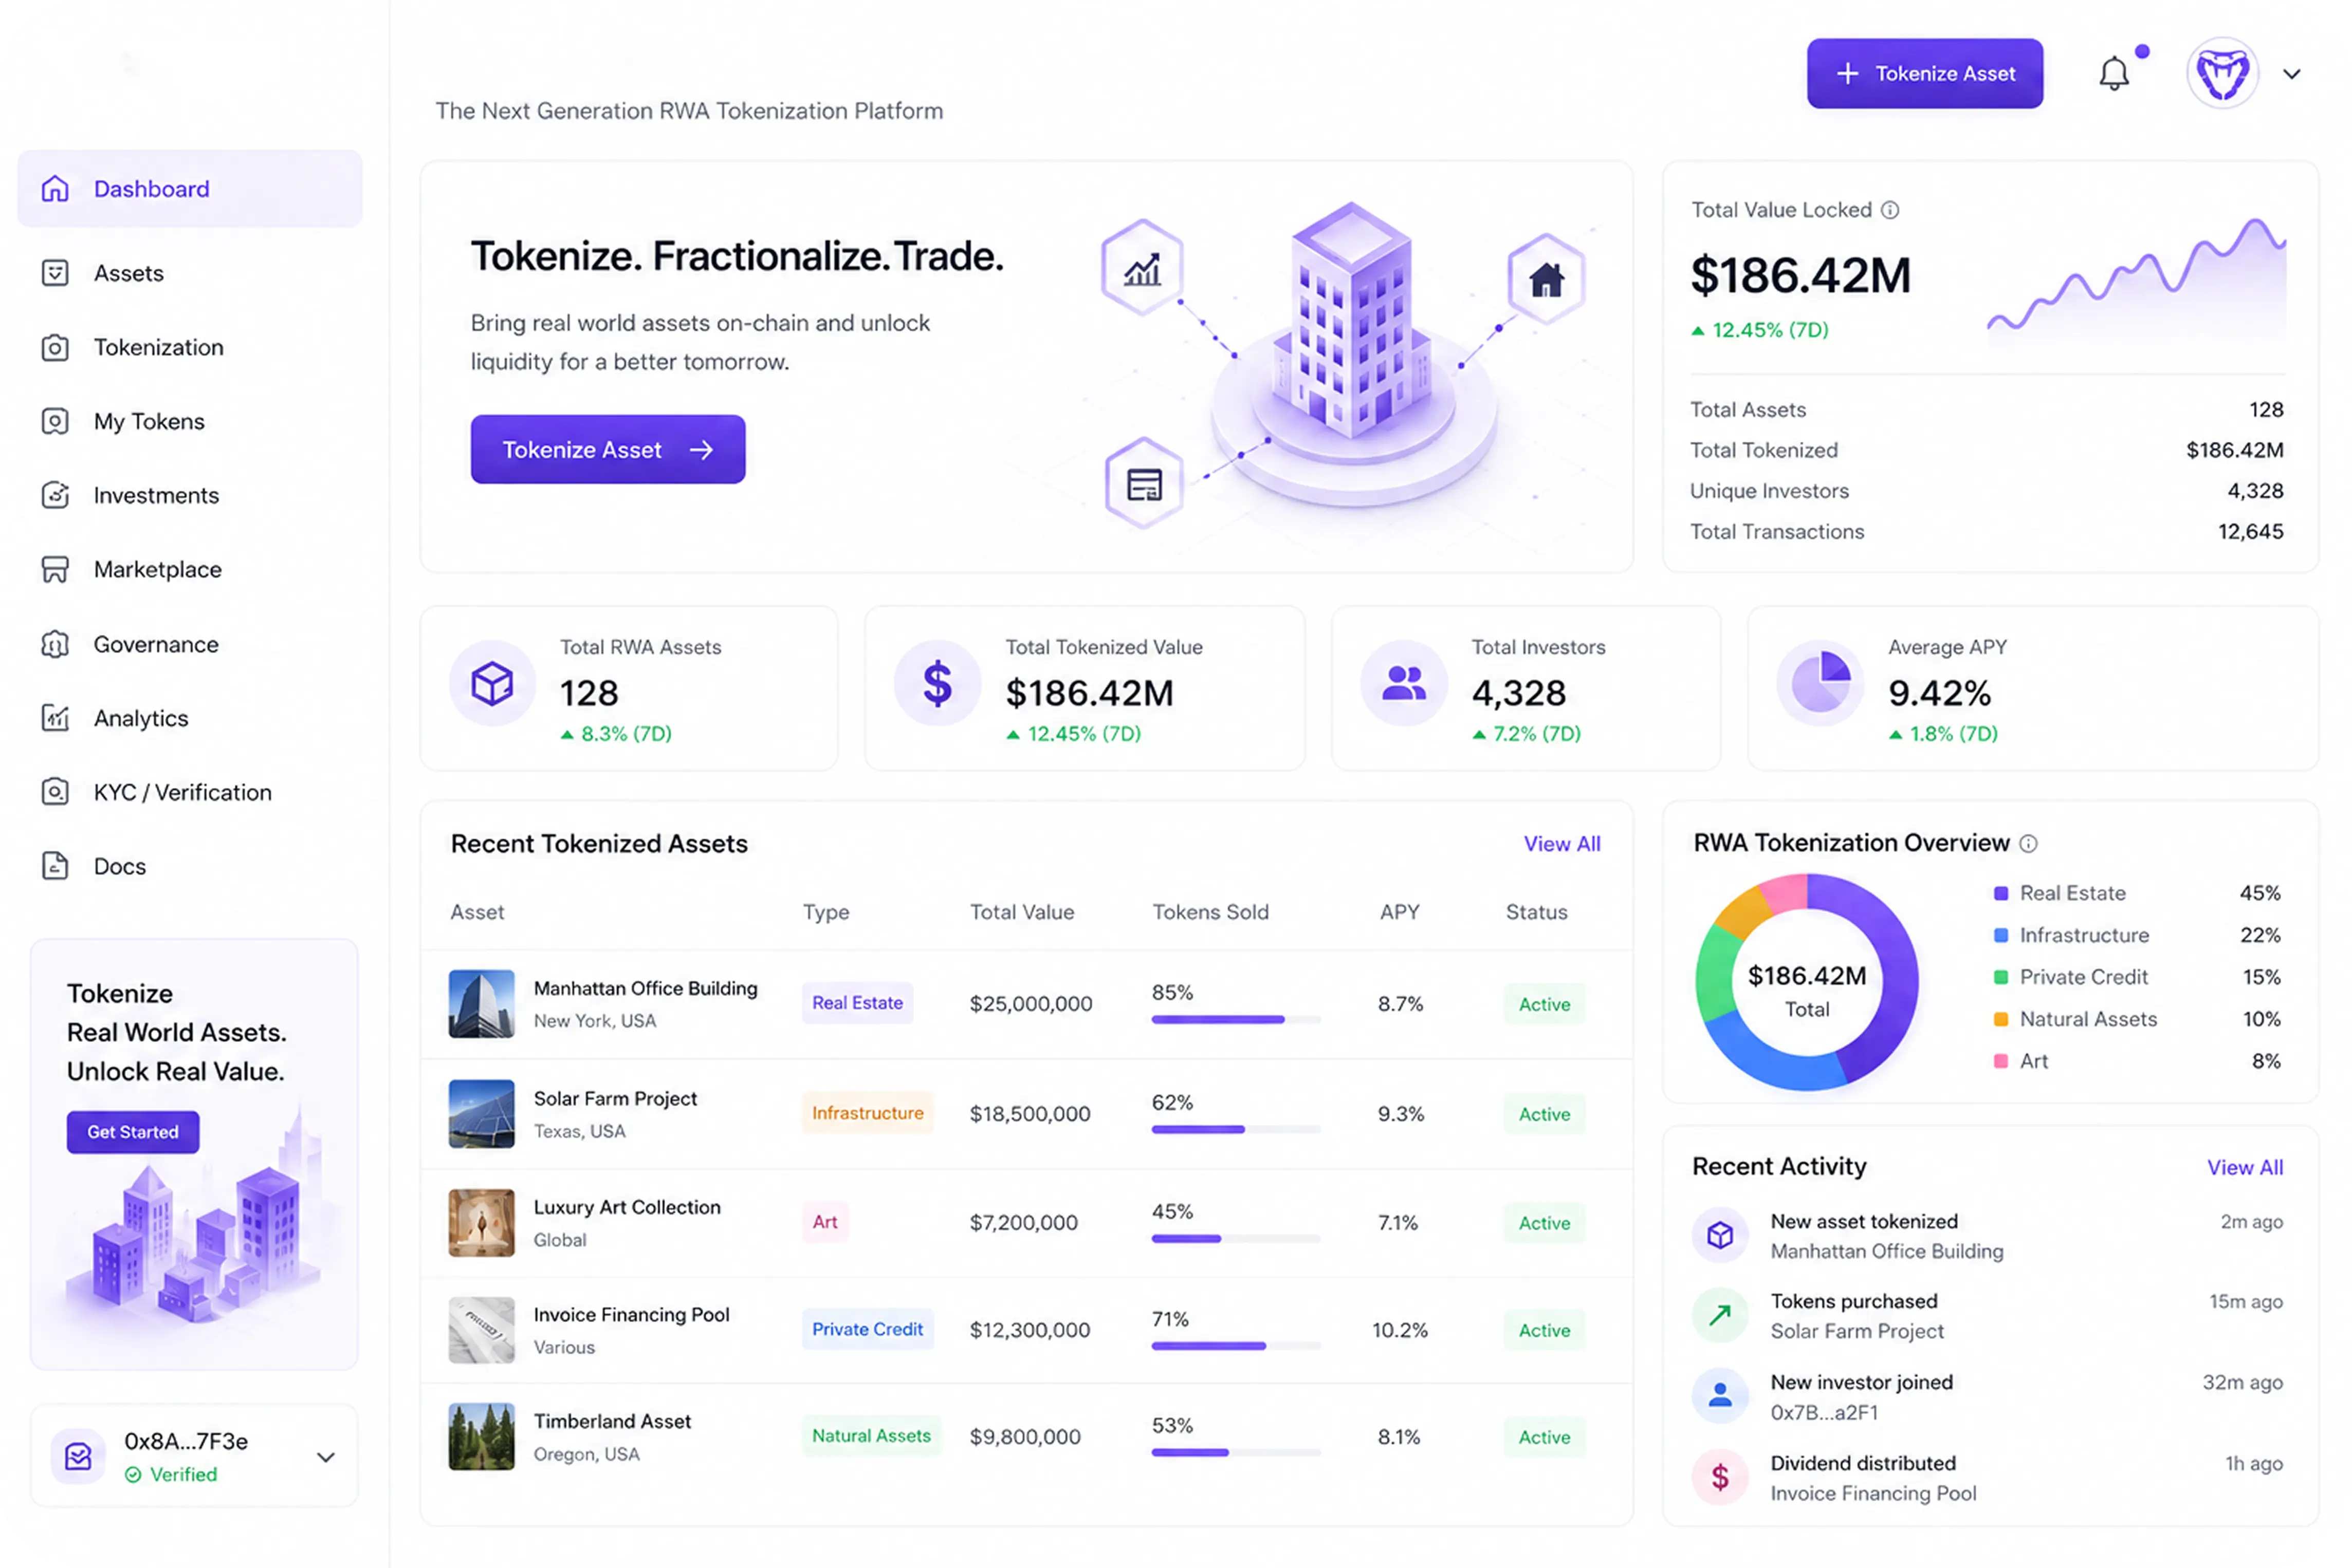Click Tokenize Asset button in hero banner
The width and height of the screenshot is (2352, 1568).
tap(607, 449)
